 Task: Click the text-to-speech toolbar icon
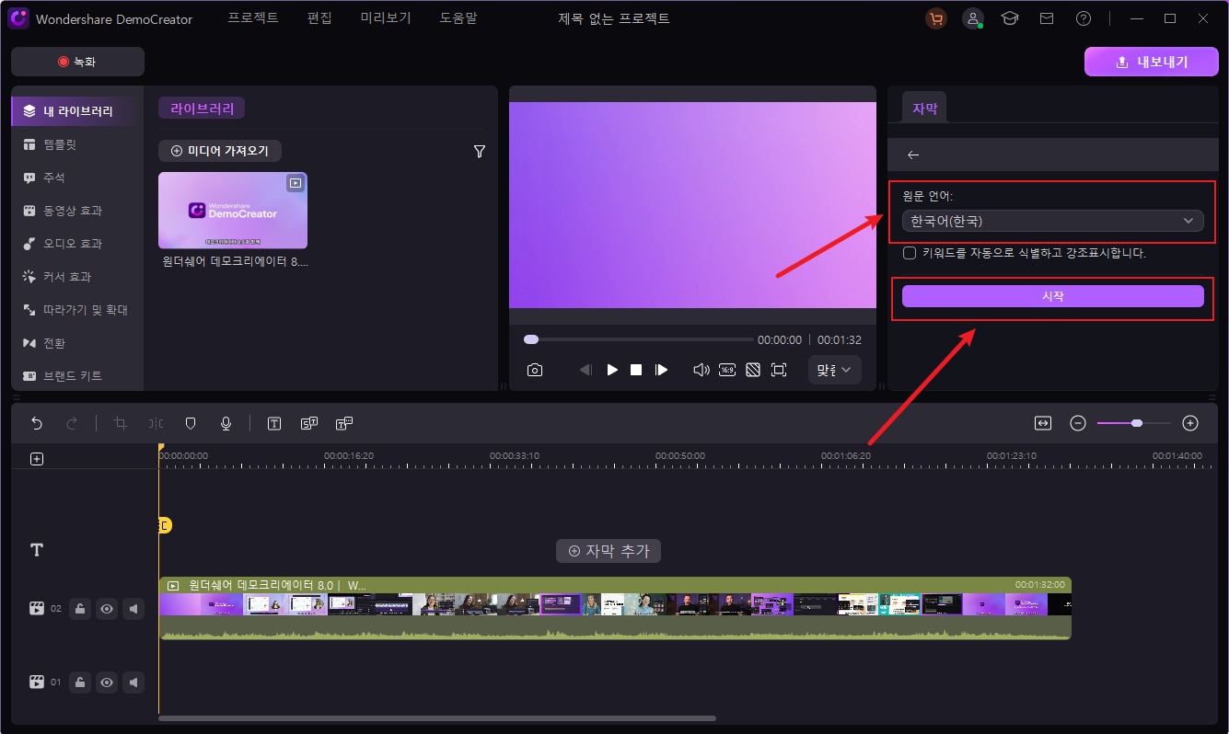pyautogui.click(x=344, y=423)
